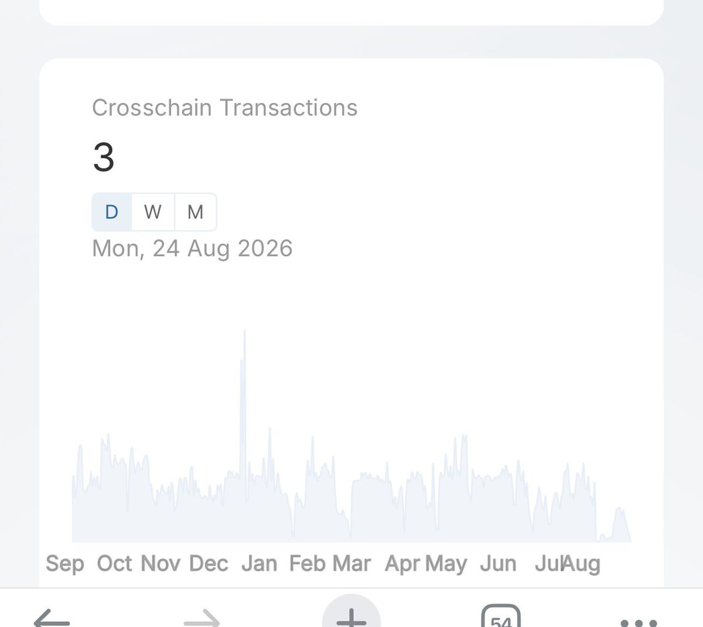The height and width of the screenshot is (627, 703).
Task: Click the Dec label on the axis
Action: tap(209, 564)
